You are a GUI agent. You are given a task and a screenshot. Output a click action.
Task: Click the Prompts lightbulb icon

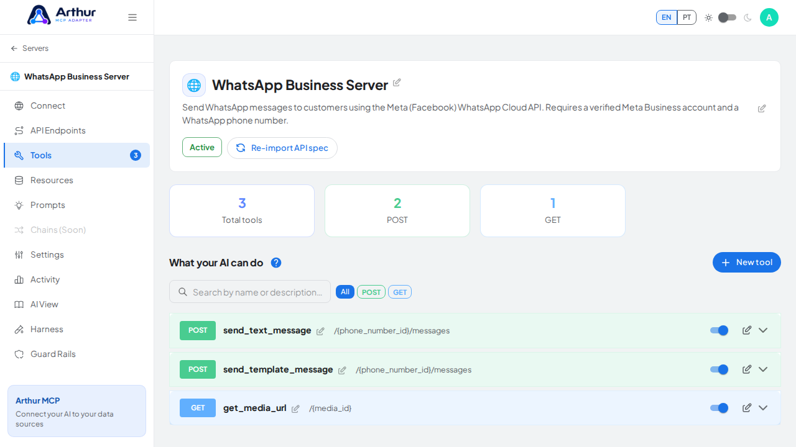[19, 205]
